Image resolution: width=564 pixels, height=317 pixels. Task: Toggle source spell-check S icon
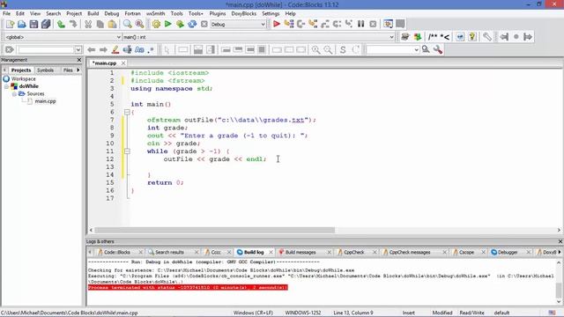(343, 49)
